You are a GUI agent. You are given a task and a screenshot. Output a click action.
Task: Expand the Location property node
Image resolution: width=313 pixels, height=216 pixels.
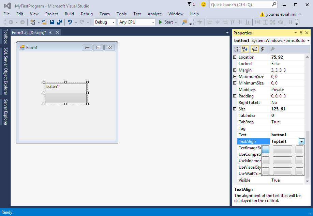coord(235,57)
